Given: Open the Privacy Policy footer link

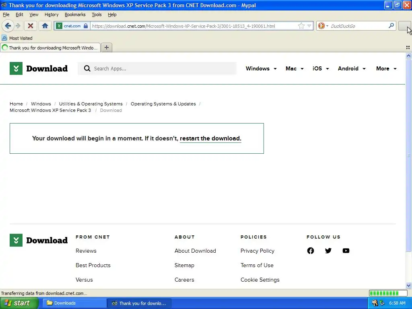Looking at the screenshot, I should 257,251.
